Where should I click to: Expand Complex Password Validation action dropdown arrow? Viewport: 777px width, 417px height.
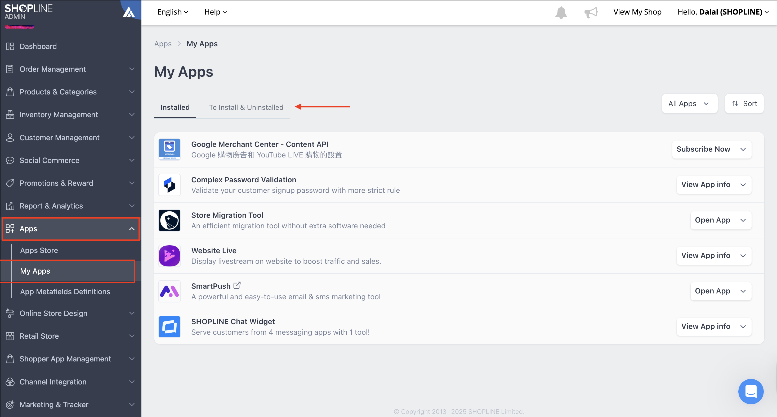743,185
